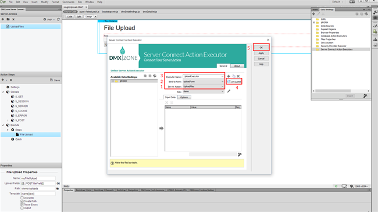Screen dimensions: 378x212
Task: Select the Settings step item
Action: pyautogui.click(x=15, y=87)
